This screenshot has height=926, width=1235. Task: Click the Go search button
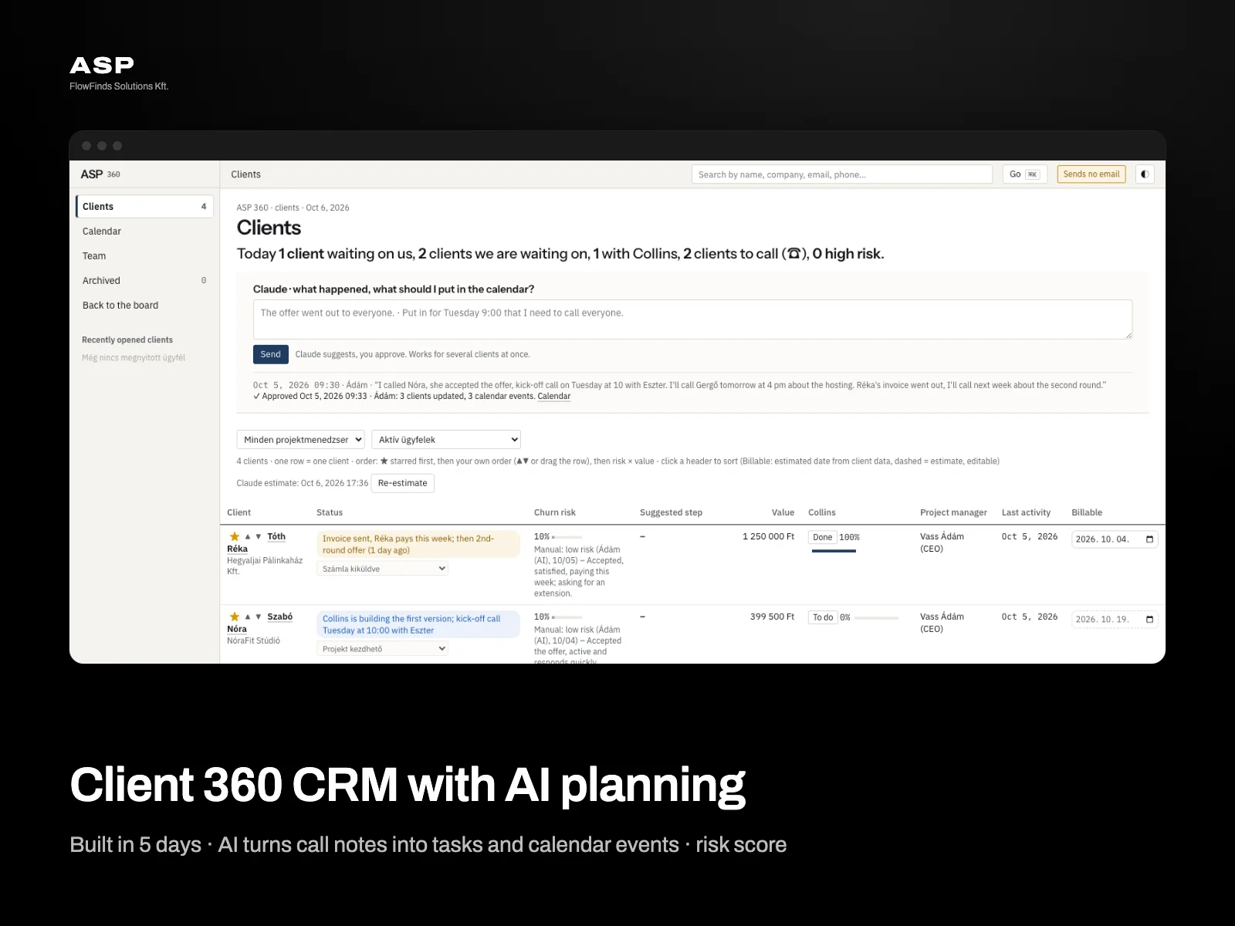[1025, 174]
